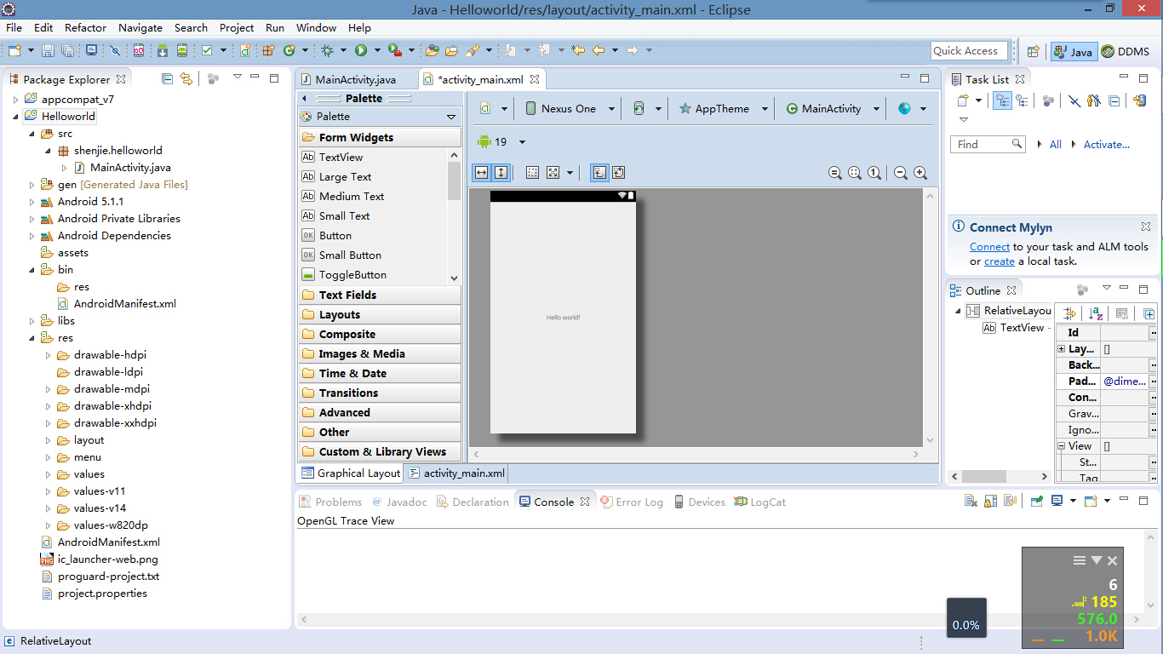Viewport: 1163px width, 654px height.
Task: Open the Window menu
Action: [x=316, y=27]
